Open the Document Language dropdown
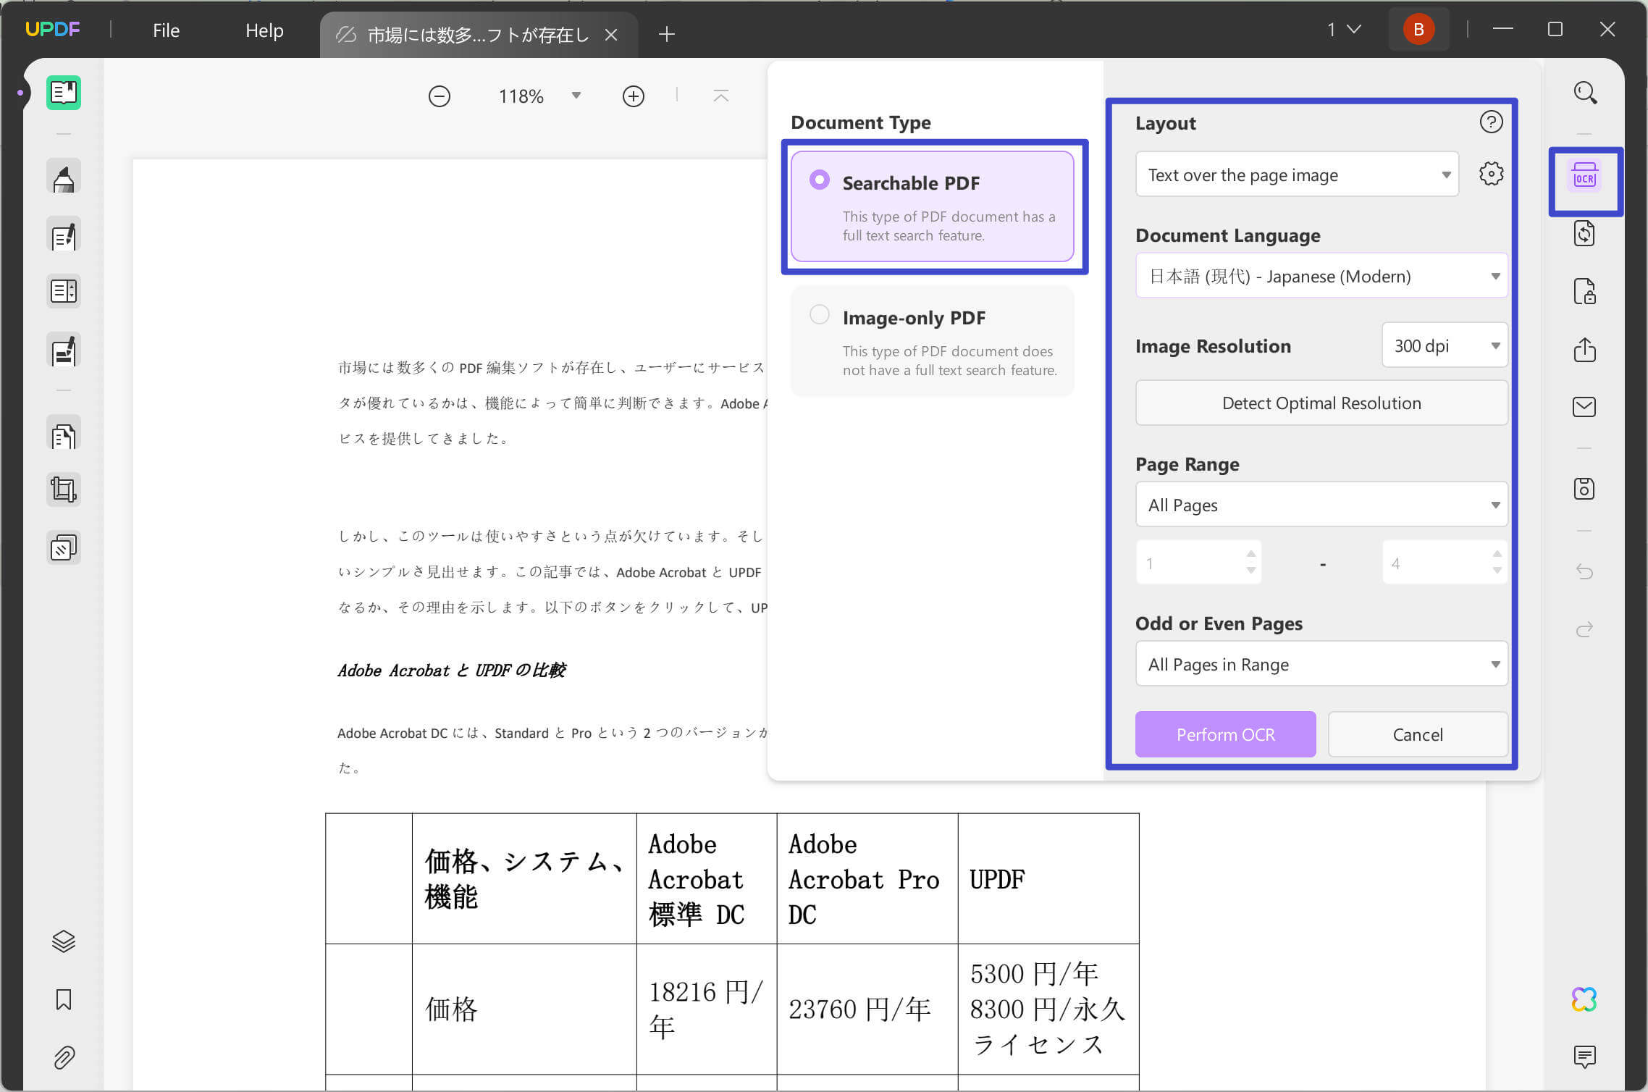 (x=1321, y=276)
